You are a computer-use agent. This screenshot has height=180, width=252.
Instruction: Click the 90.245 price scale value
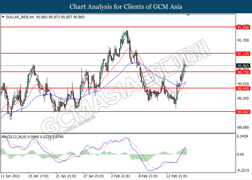[243, 98]
